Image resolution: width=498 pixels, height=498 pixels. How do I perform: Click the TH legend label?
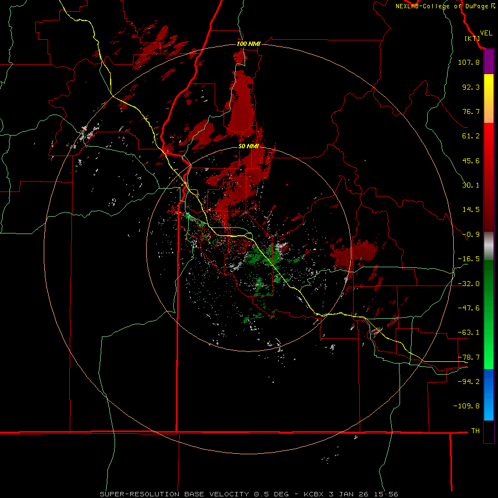coord(475,431)
